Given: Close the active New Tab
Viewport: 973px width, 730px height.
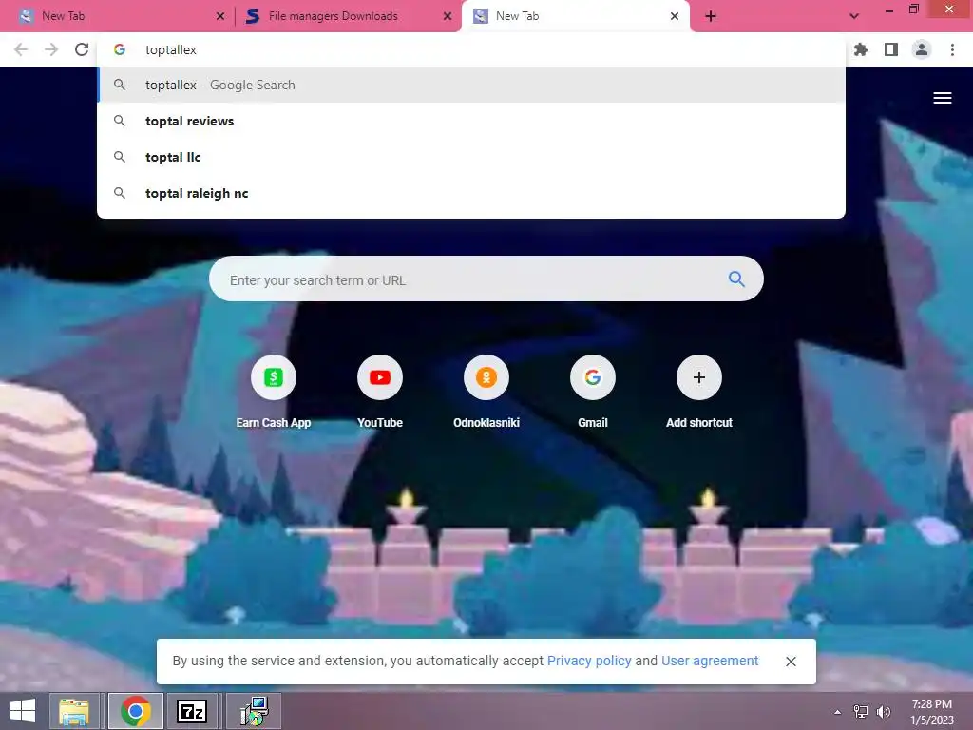Looking at the screenshot, I should point(675,16).
